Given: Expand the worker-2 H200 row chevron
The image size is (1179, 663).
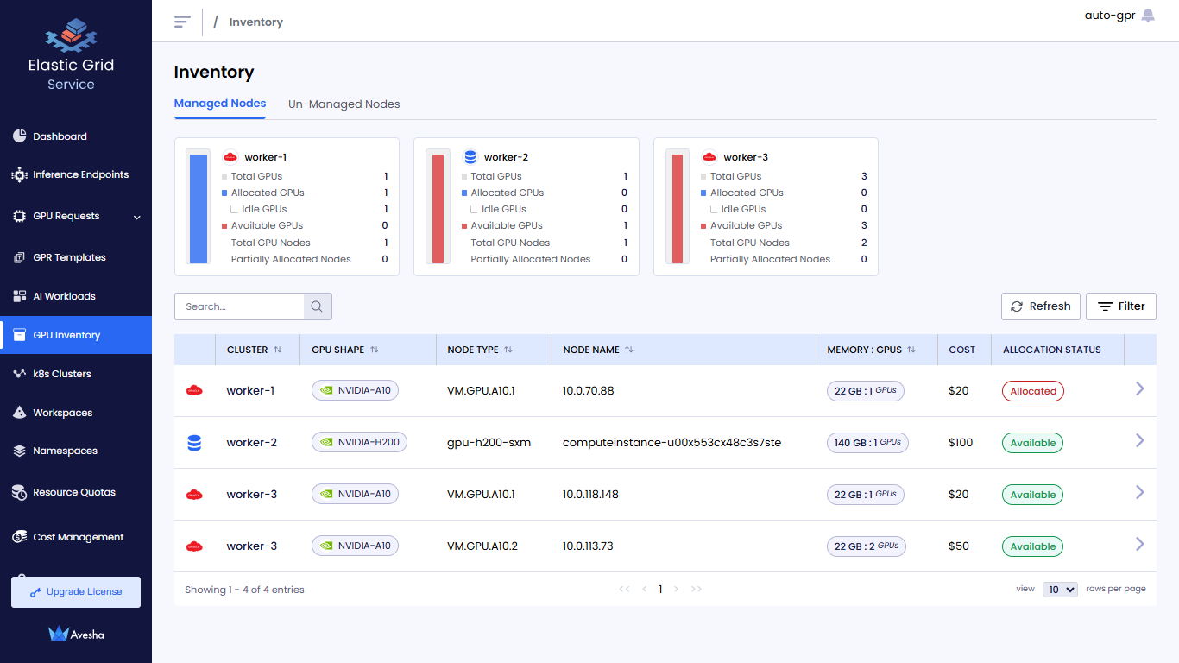Looking at the screenshot, I should [1139, 441].
